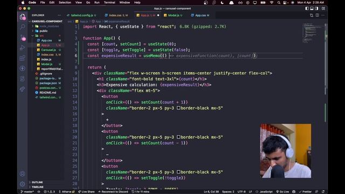345x194 pixels.
Task: Open the Thunder Client lightning icon
Action: pyautogui.click(x=23, y=68)
